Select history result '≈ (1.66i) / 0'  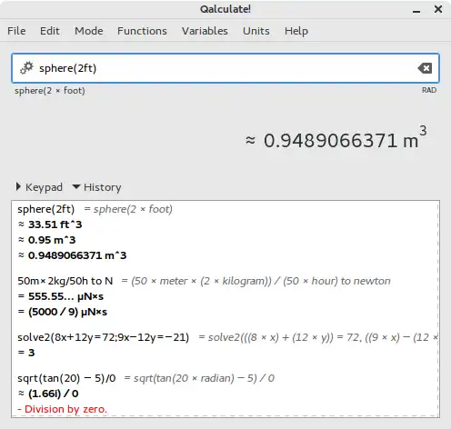pyautogui.click(x=48, y=394)
